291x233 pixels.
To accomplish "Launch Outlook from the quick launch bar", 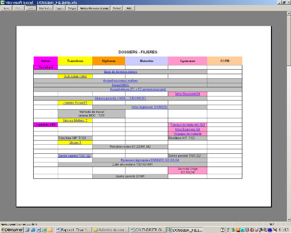I will pos(50,230).
